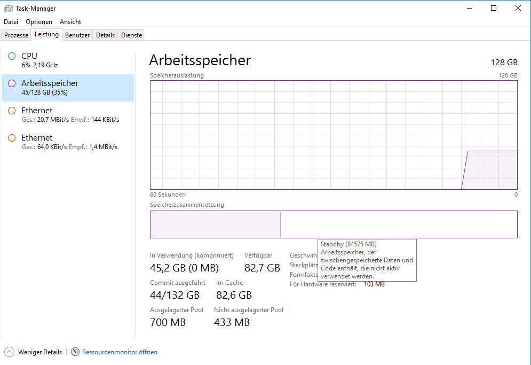Go to the Details tab
The image size is (531, 365).
105,35
